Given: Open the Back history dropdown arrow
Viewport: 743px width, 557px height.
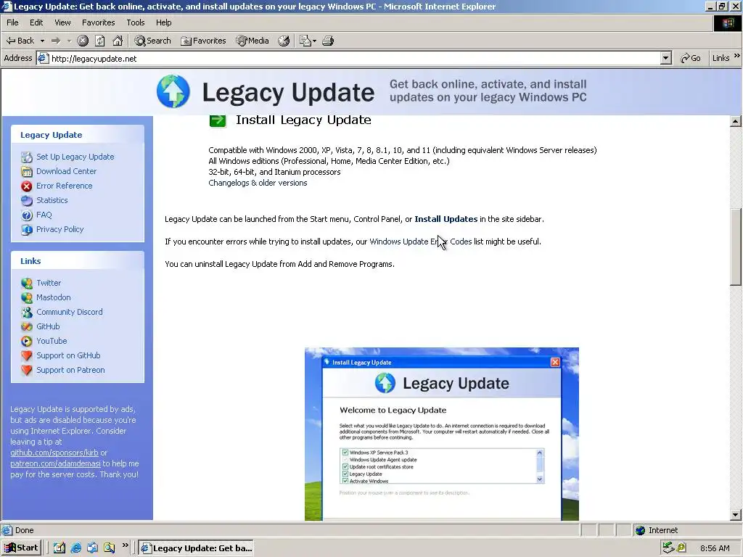Looking at the screenshot, I should [x=42, y=41].
